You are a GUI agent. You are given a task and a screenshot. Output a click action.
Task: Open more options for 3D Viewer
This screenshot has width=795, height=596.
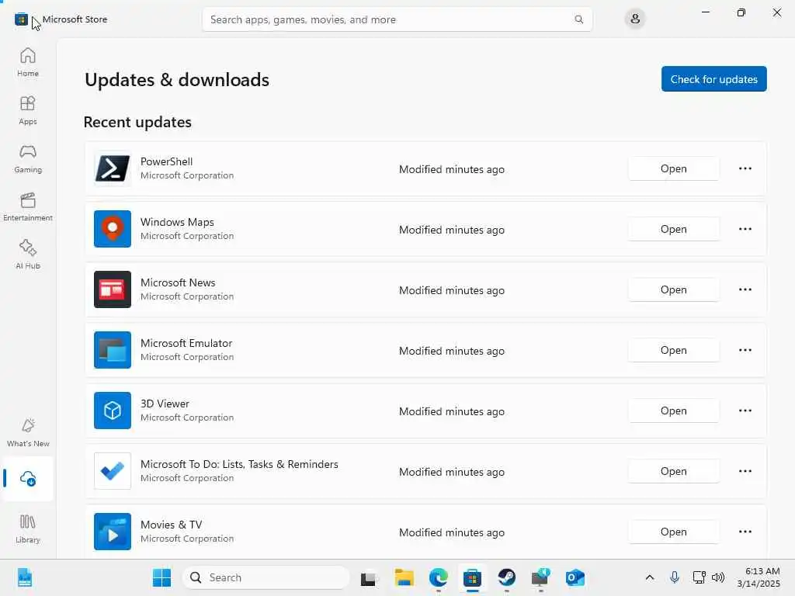(x=745, y=411)
